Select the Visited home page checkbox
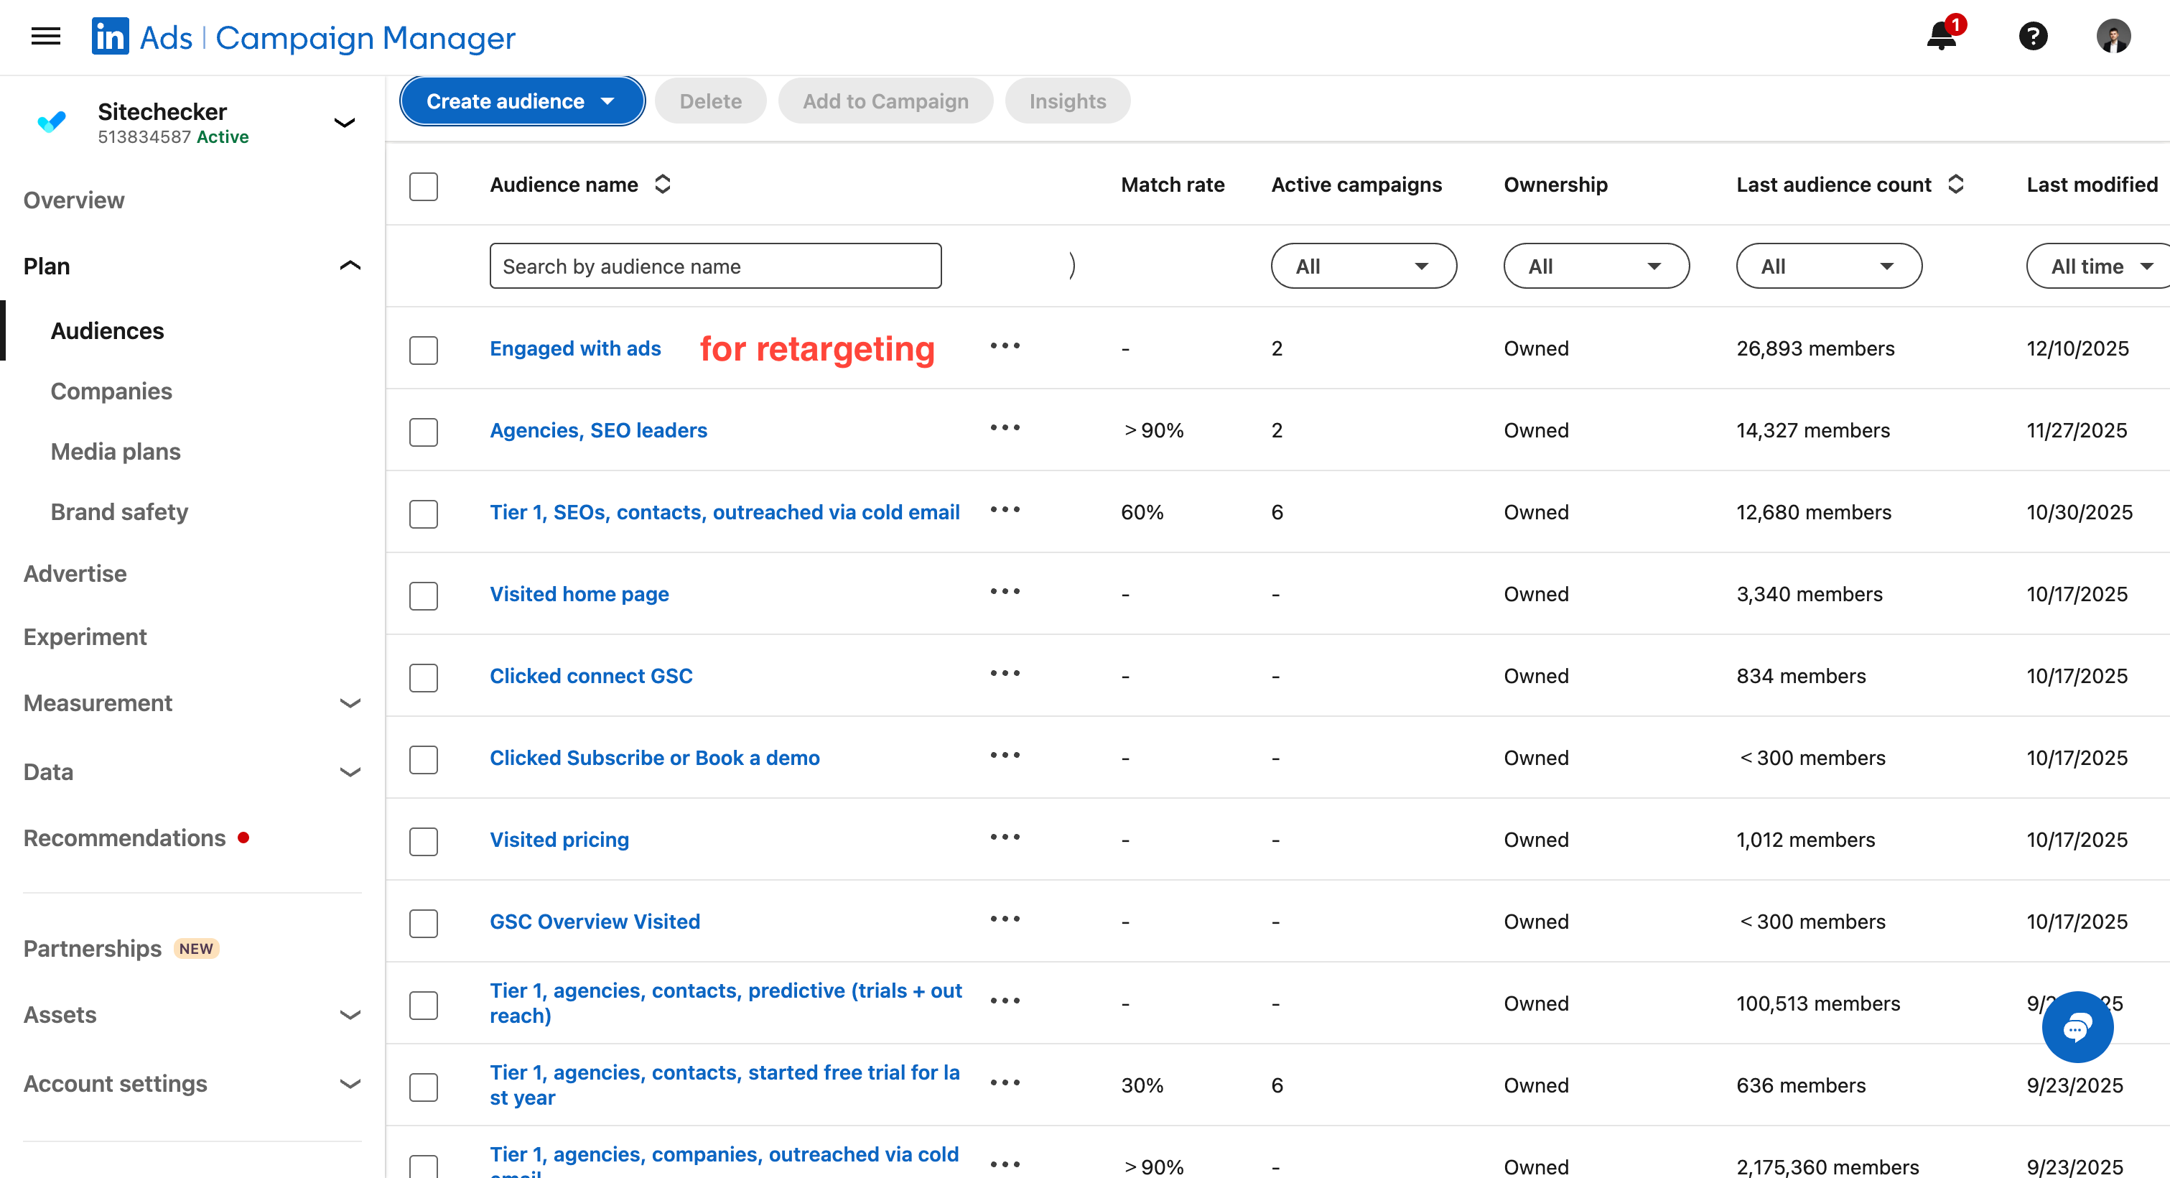The image size is (2170, 1178). click(423, 595)
